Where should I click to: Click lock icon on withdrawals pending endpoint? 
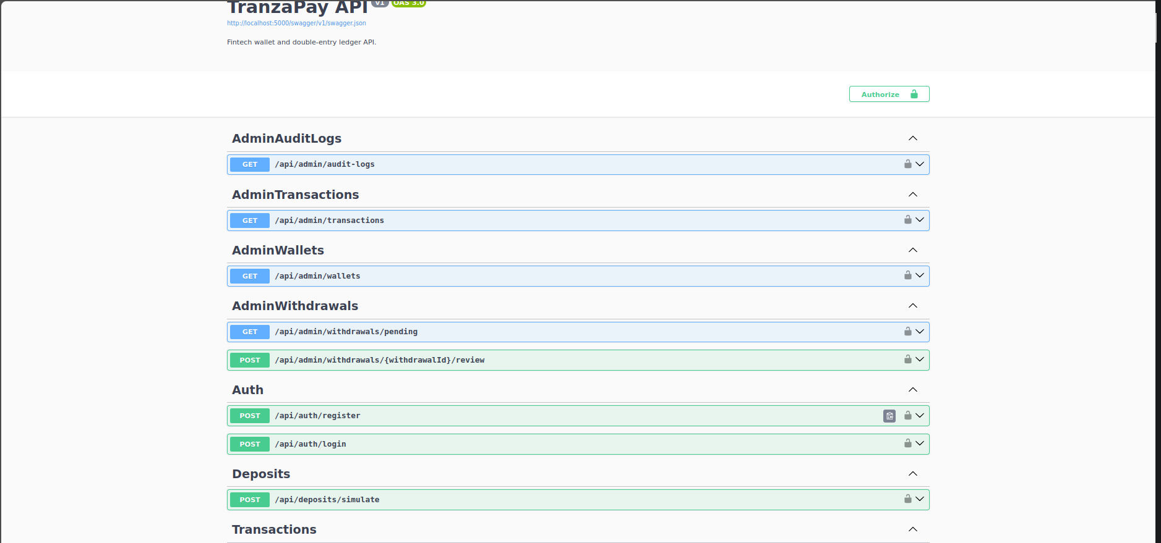coord(907,332)
